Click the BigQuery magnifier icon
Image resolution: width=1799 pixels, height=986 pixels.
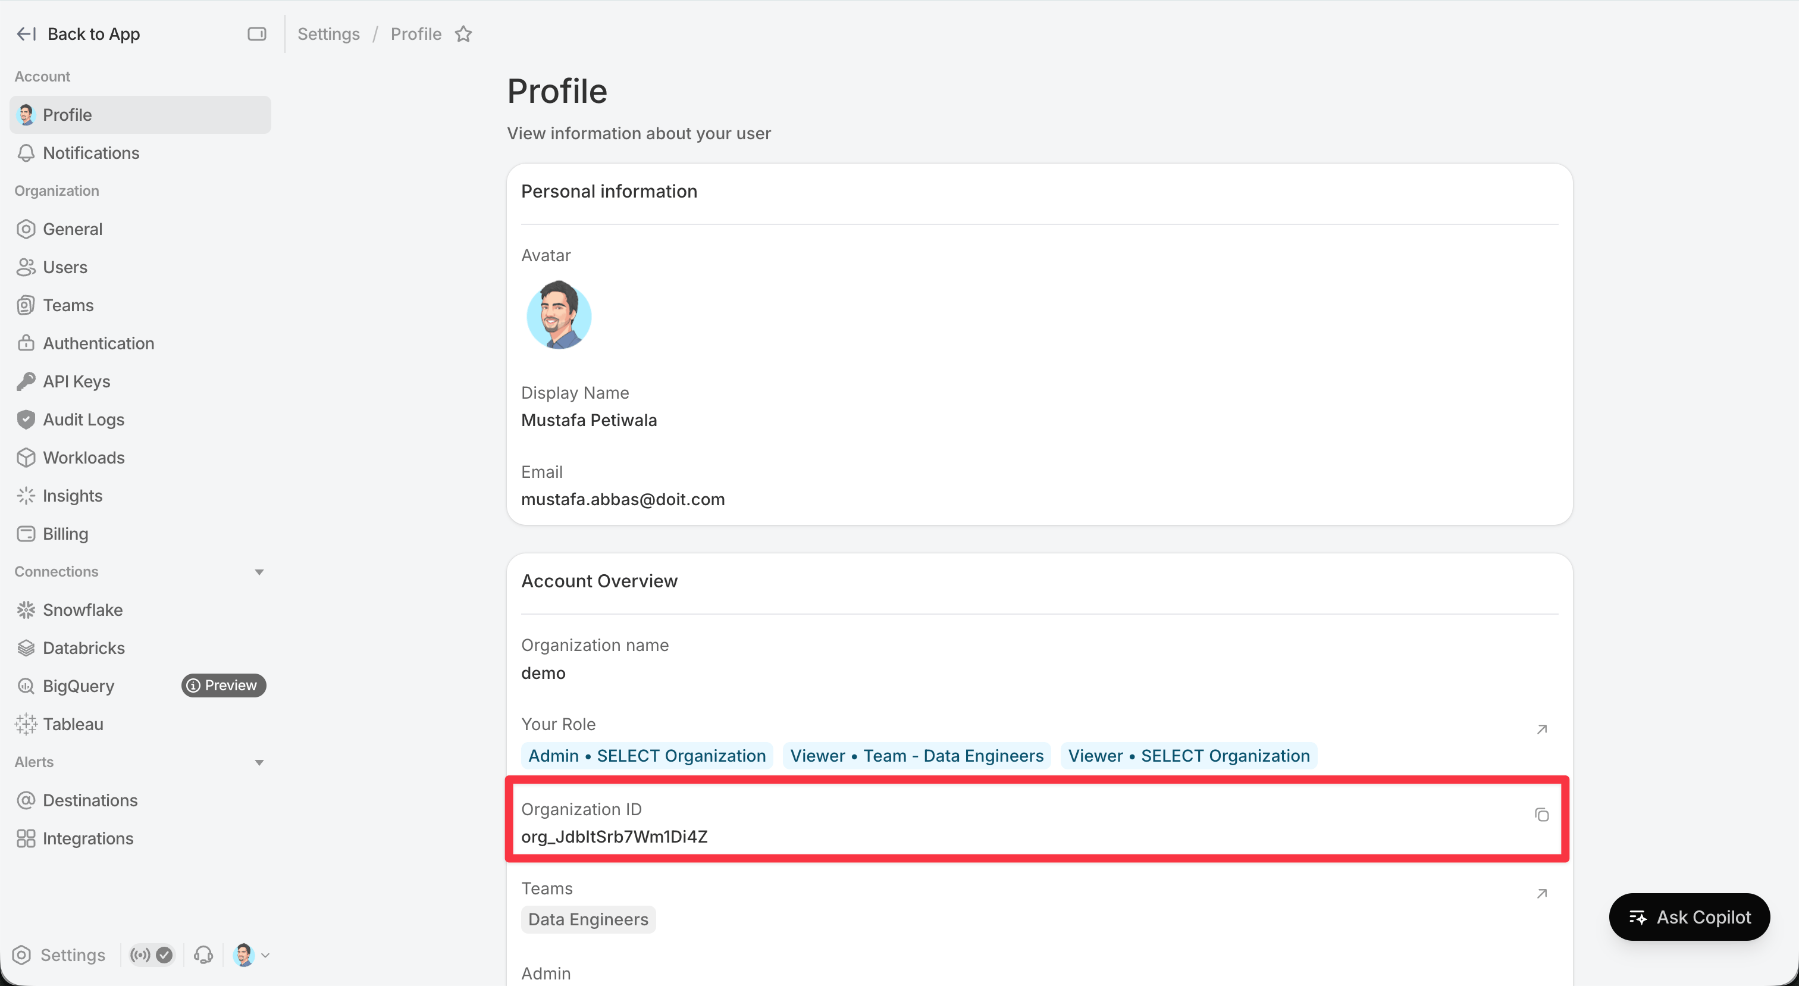point(26,685)
